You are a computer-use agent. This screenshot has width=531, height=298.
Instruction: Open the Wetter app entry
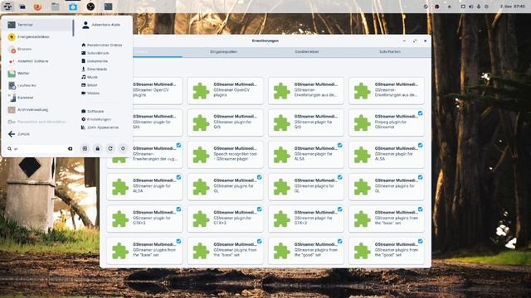(x=38, y=74)
